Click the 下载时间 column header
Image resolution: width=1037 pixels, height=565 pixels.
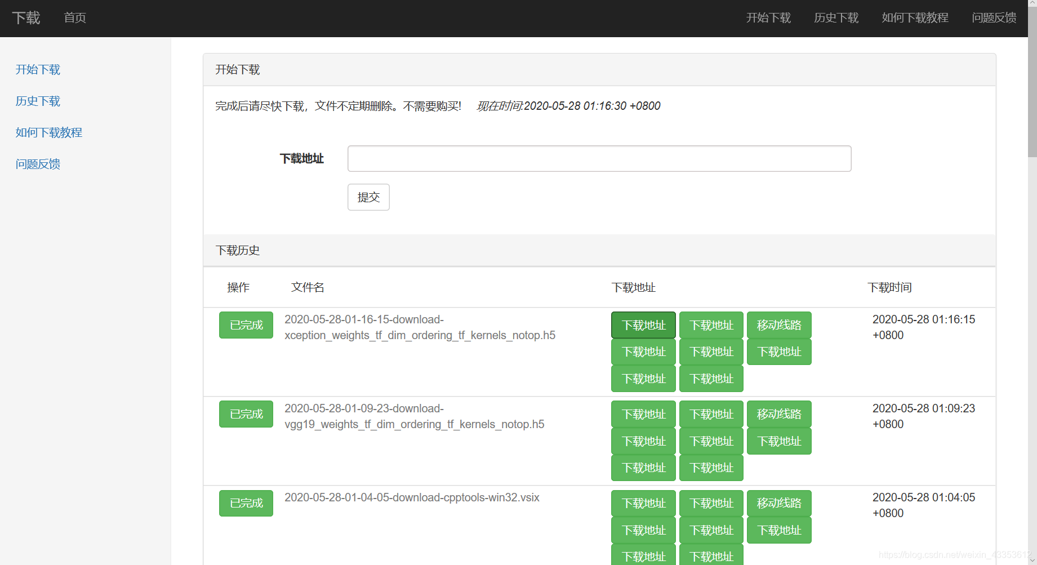(889, 287)
